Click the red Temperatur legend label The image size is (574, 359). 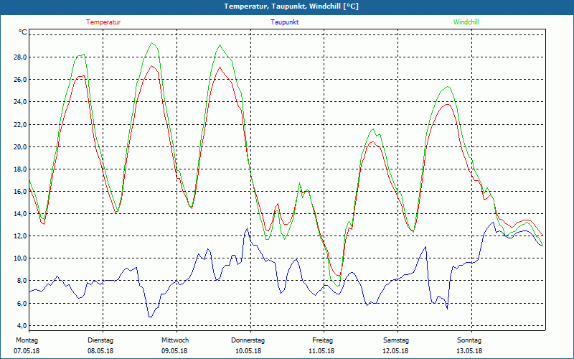[x=103, y=22]
